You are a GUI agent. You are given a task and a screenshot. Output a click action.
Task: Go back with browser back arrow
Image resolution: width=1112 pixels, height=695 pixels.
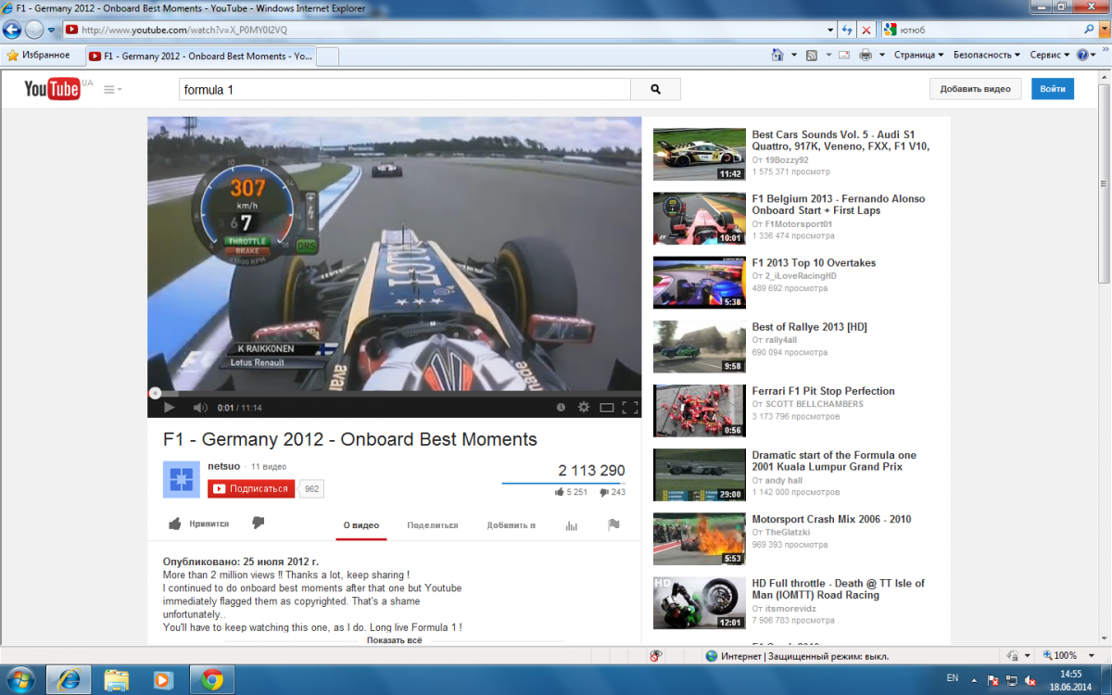(13, 30)
